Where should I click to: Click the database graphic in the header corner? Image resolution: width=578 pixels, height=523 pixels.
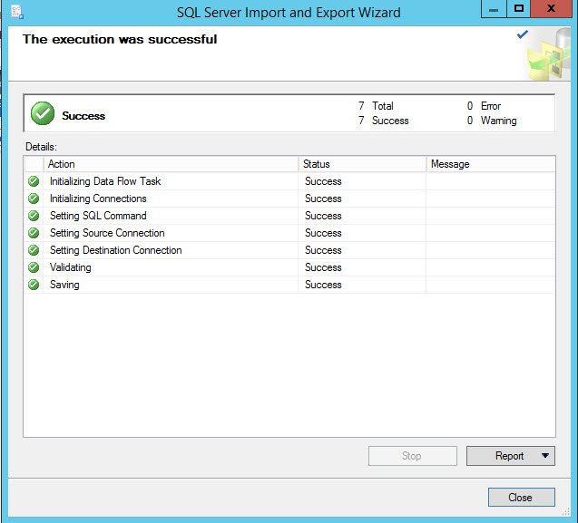[549, 54]
